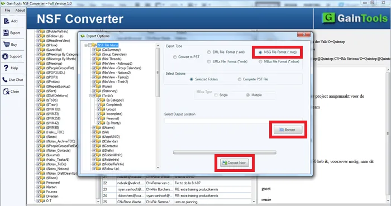The width and height of the screenshot is (391, 206).
Task: Click down arrow of main folder list scrollbar
Action: point(98,202)
